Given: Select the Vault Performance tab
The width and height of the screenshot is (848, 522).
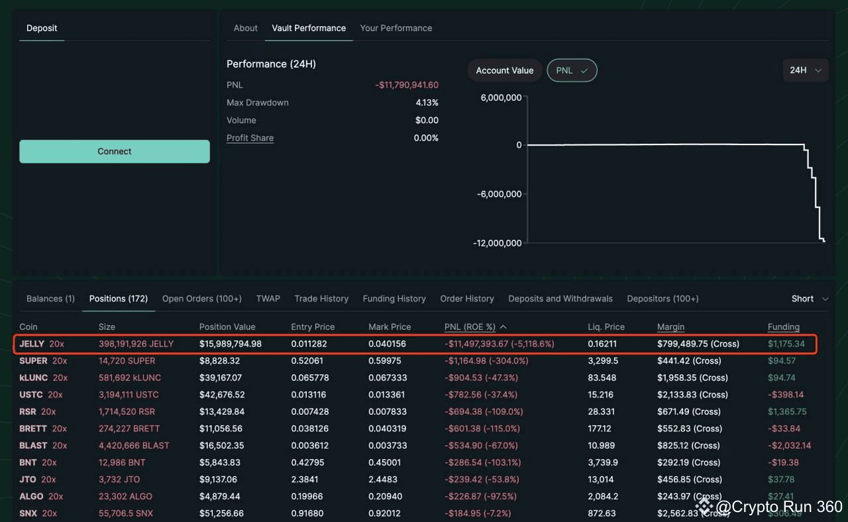Looking at the screenshot, I should 309,28.
